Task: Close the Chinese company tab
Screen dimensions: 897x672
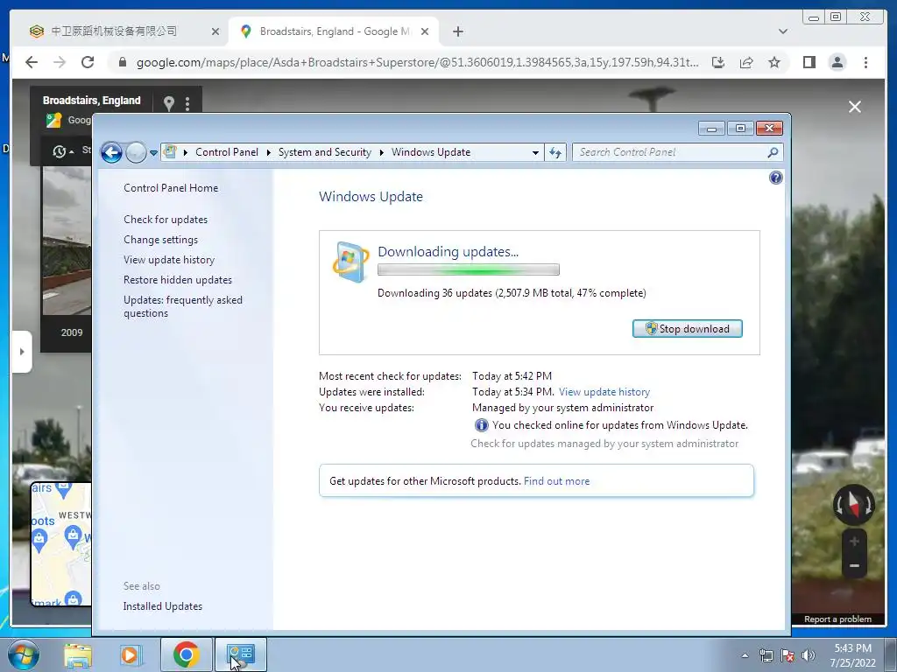Action: 215,31
